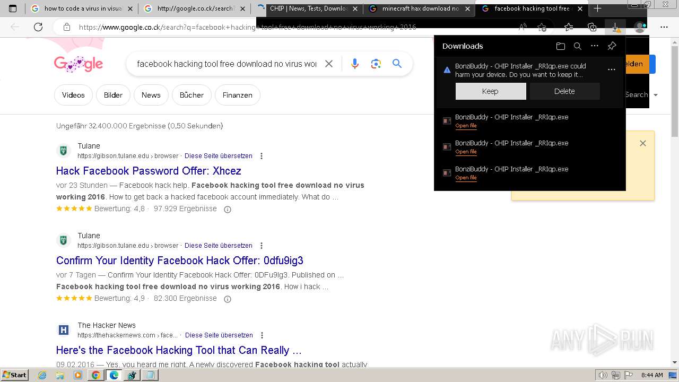Image resolution: width=679 pixels, height=382 pixels.
Task: Switch to CHIP News tab
Action: pos(308,8)
